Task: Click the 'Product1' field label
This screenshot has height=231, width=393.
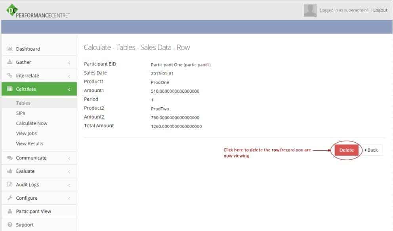Action: pyautogui.click(x=94, y=82)
